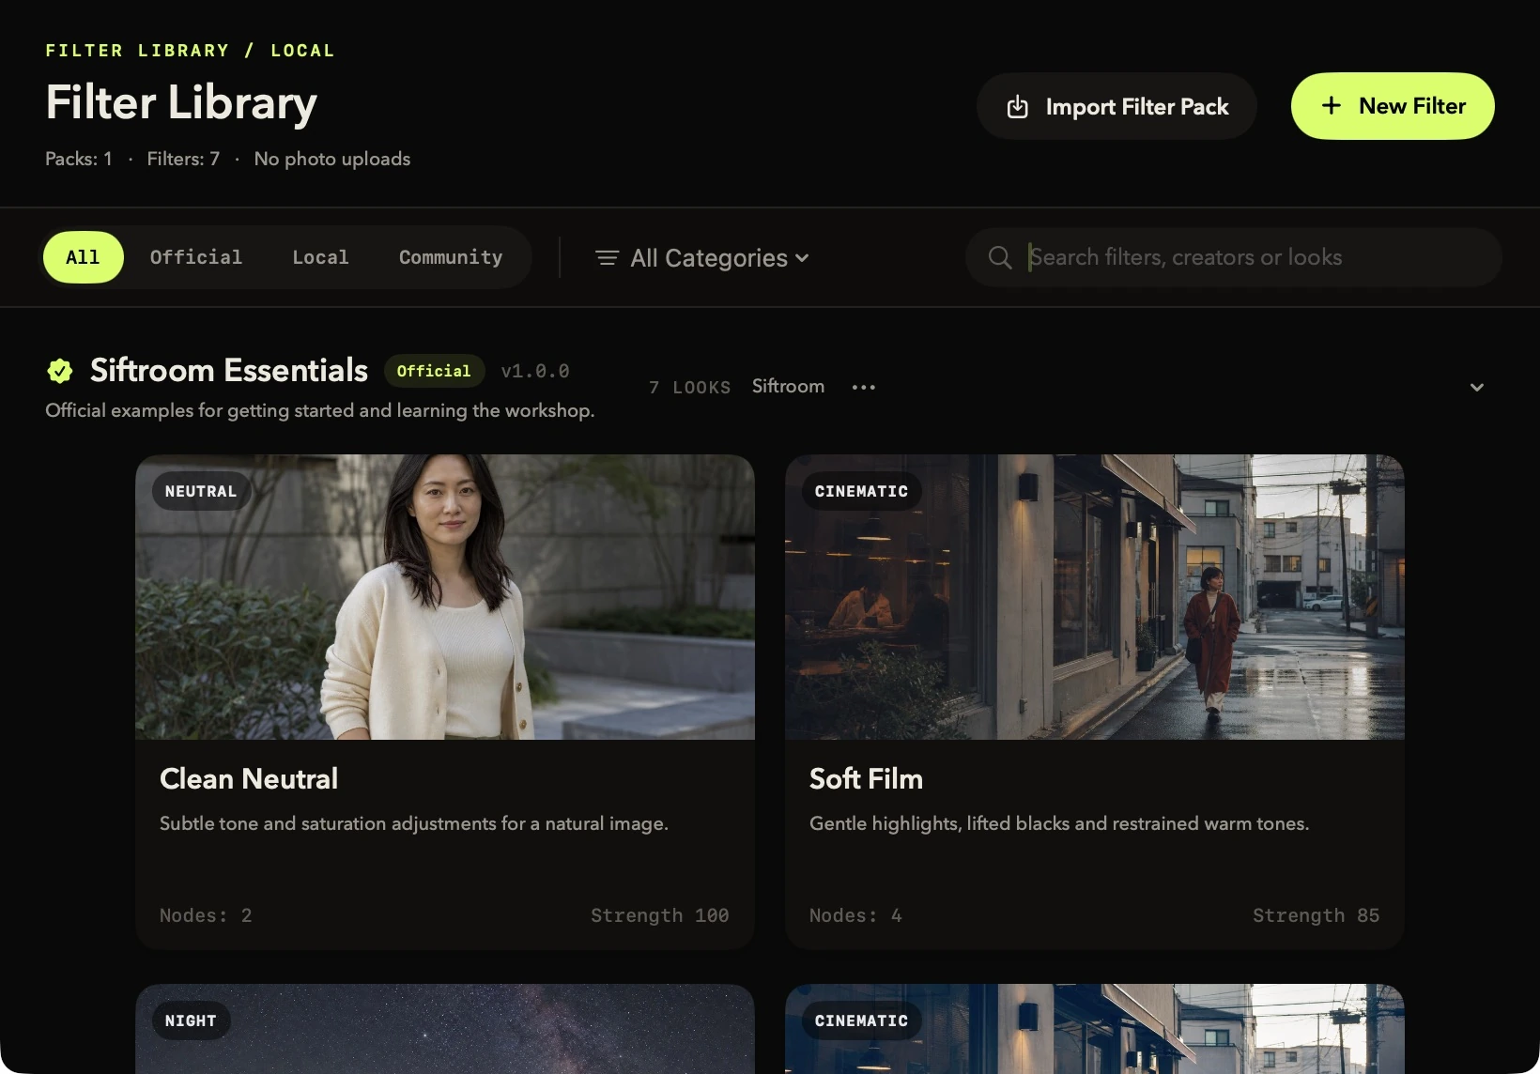Open the All Categories dropdown
This screenshot has height=1074, width=1540.
click(701, 257)
